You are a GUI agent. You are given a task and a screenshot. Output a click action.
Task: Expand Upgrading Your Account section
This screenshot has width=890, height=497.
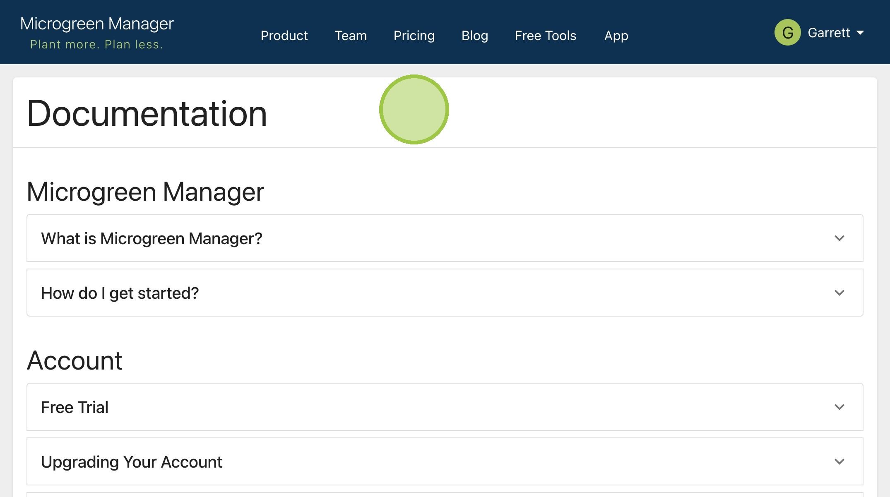click(x=445, y=461)
